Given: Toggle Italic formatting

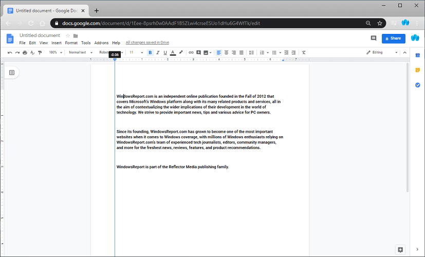Looking at the screenshot, I should coord(158,52).
